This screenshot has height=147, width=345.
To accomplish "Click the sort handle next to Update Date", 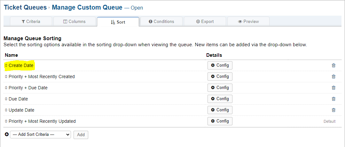I will (6, 110).
